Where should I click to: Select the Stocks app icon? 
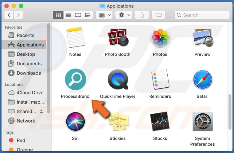(160, 121)
